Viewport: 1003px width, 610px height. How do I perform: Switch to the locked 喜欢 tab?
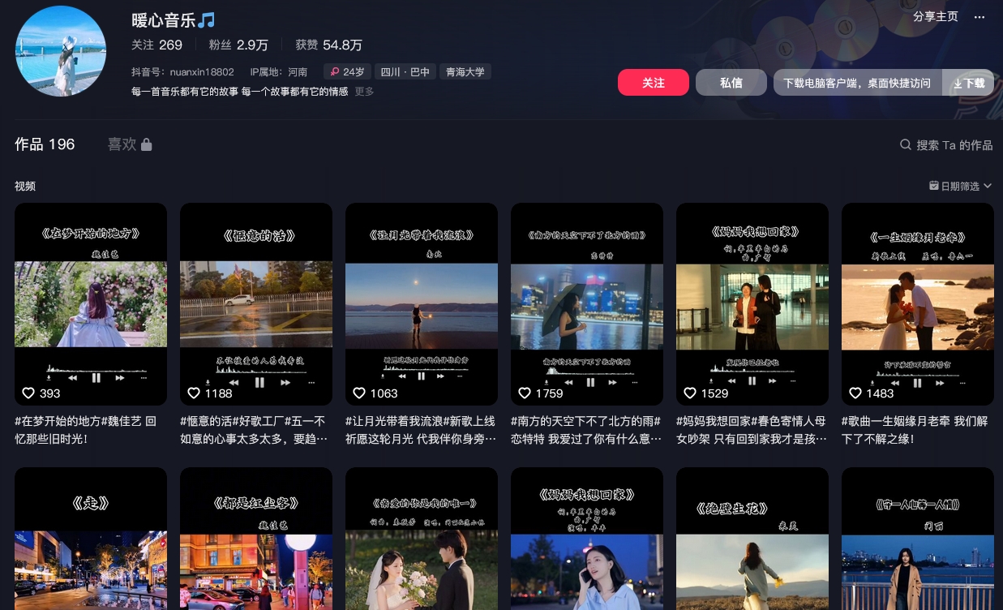click(x=130, y=144)
